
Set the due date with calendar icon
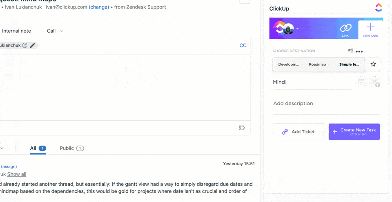point(361,82)
